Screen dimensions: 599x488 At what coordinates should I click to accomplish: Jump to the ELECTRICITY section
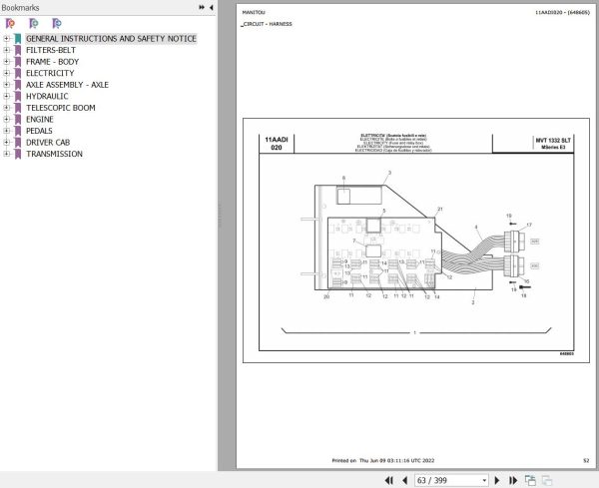click(50, 73)
